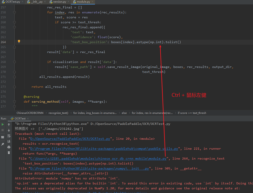Open the OCRTest.py traceback file link
The image size is (253, 193).
[x=70, y=139]
